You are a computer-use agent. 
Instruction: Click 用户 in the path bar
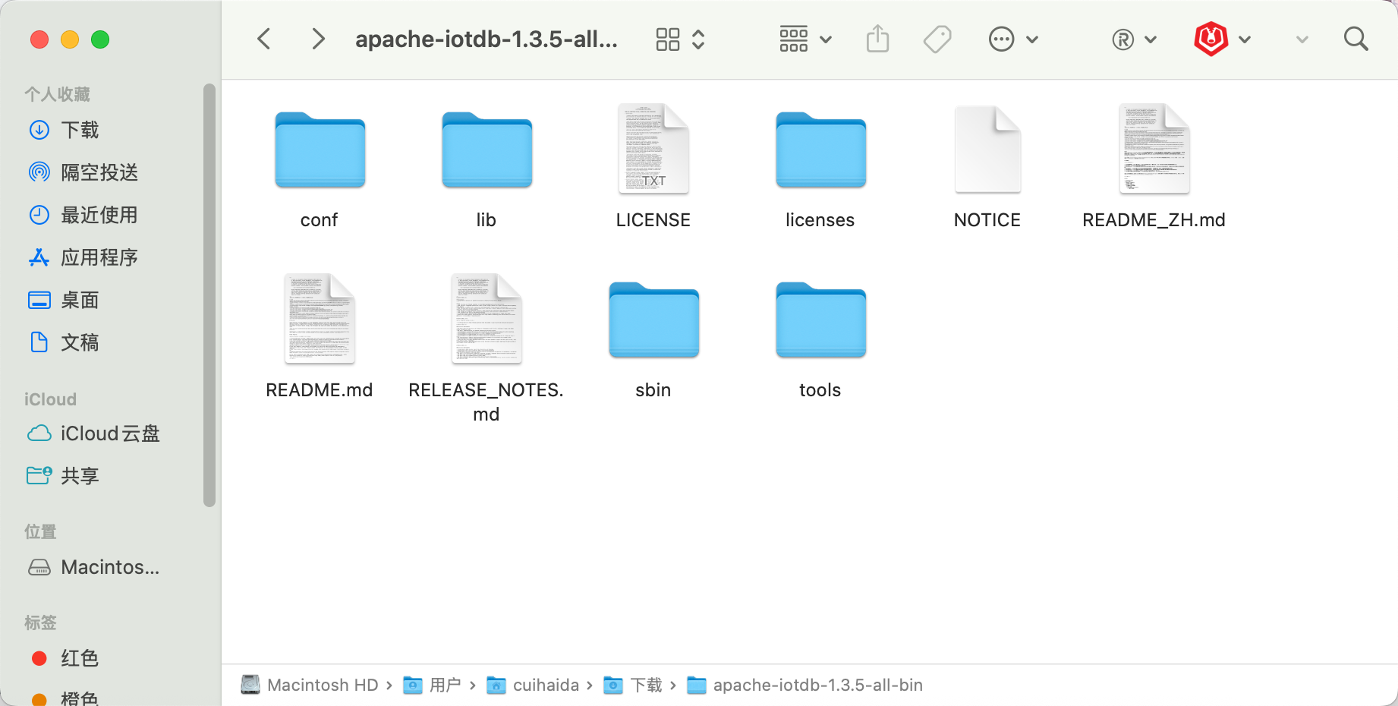(x=432, y=685)
